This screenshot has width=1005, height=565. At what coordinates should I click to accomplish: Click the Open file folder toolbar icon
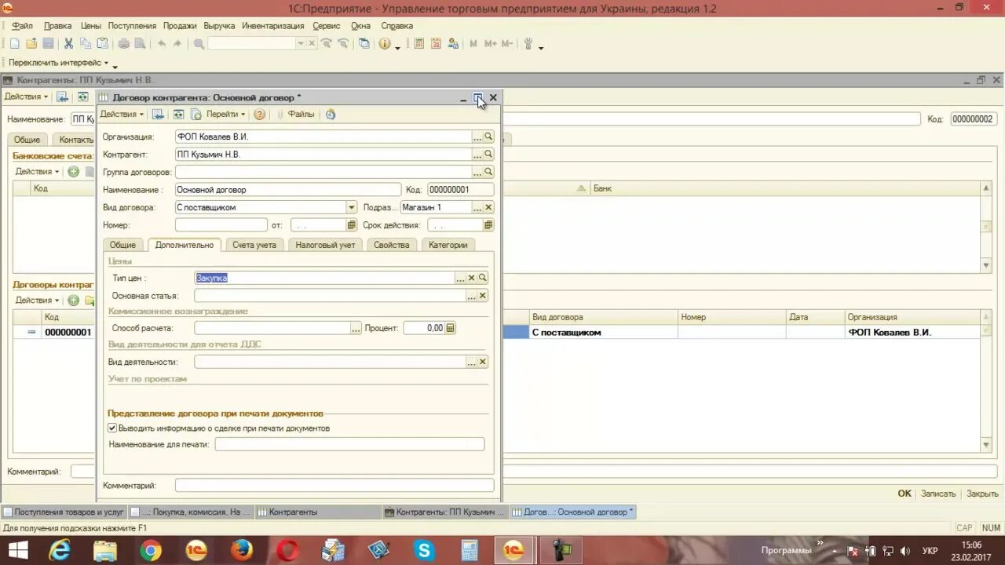(x=31, y=44)
